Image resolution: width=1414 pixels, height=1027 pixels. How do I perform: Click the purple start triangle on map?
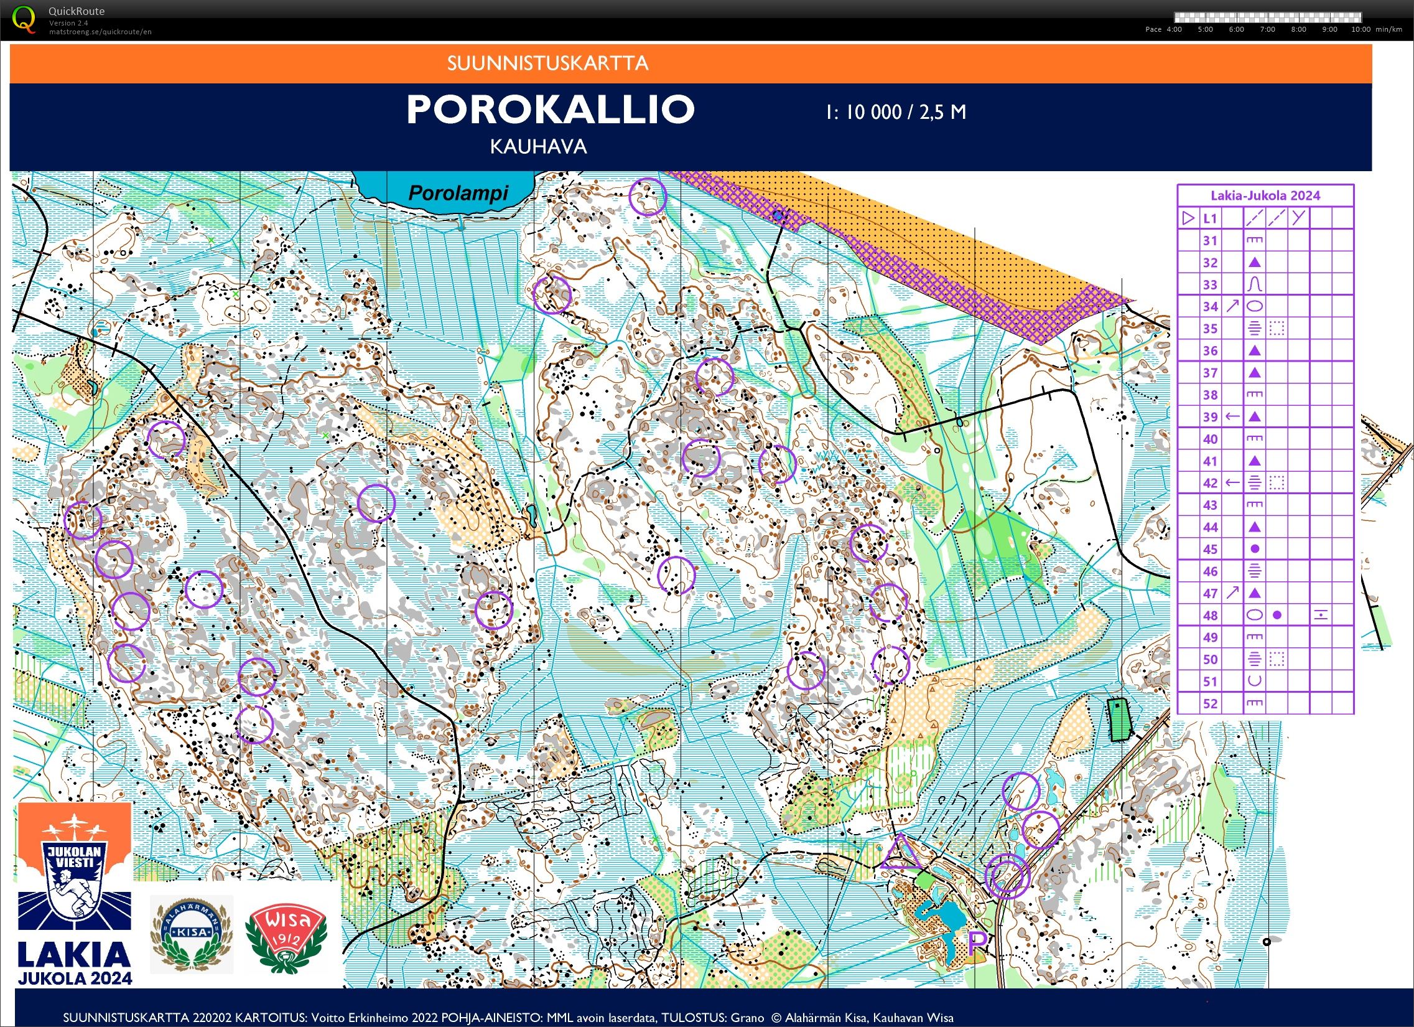[900, 853]
